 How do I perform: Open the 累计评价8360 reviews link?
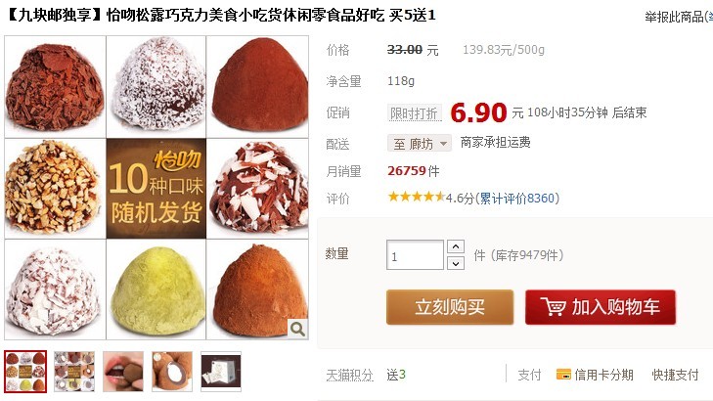(517, 199)
